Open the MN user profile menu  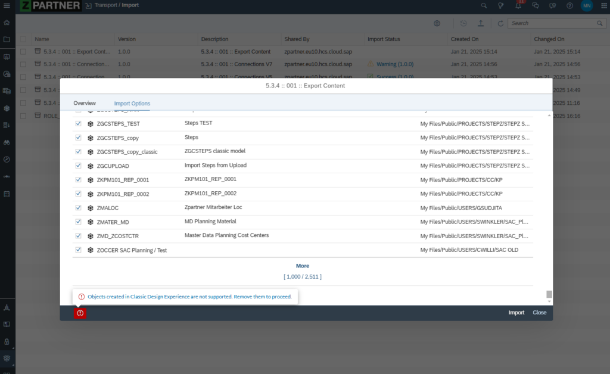click(587, 6)
